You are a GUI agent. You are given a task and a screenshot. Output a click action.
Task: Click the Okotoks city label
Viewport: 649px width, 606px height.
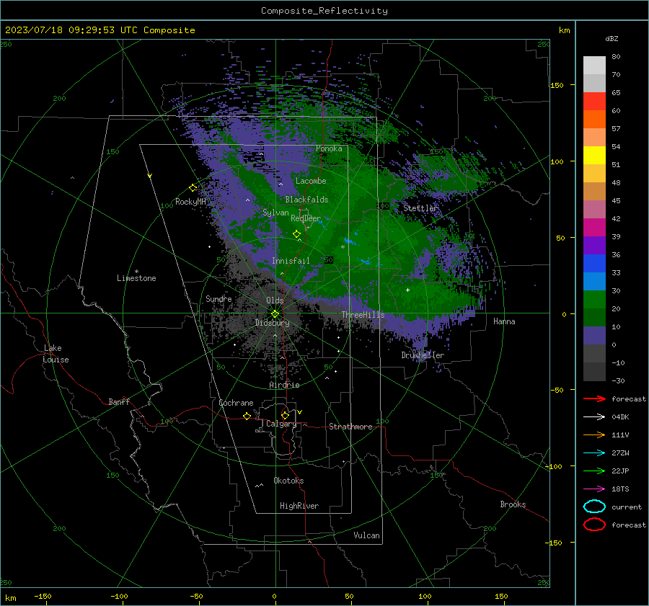click(288, 481)
